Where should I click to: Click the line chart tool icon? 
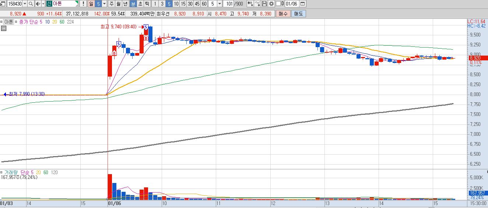pos(257,4)
